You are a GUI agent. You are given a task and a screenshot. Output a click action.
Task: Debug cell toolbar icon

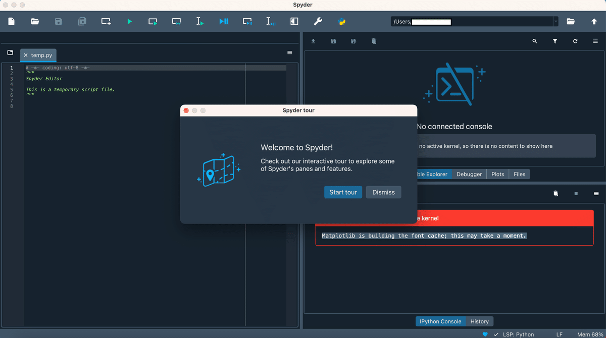click(x=247, y=21)
